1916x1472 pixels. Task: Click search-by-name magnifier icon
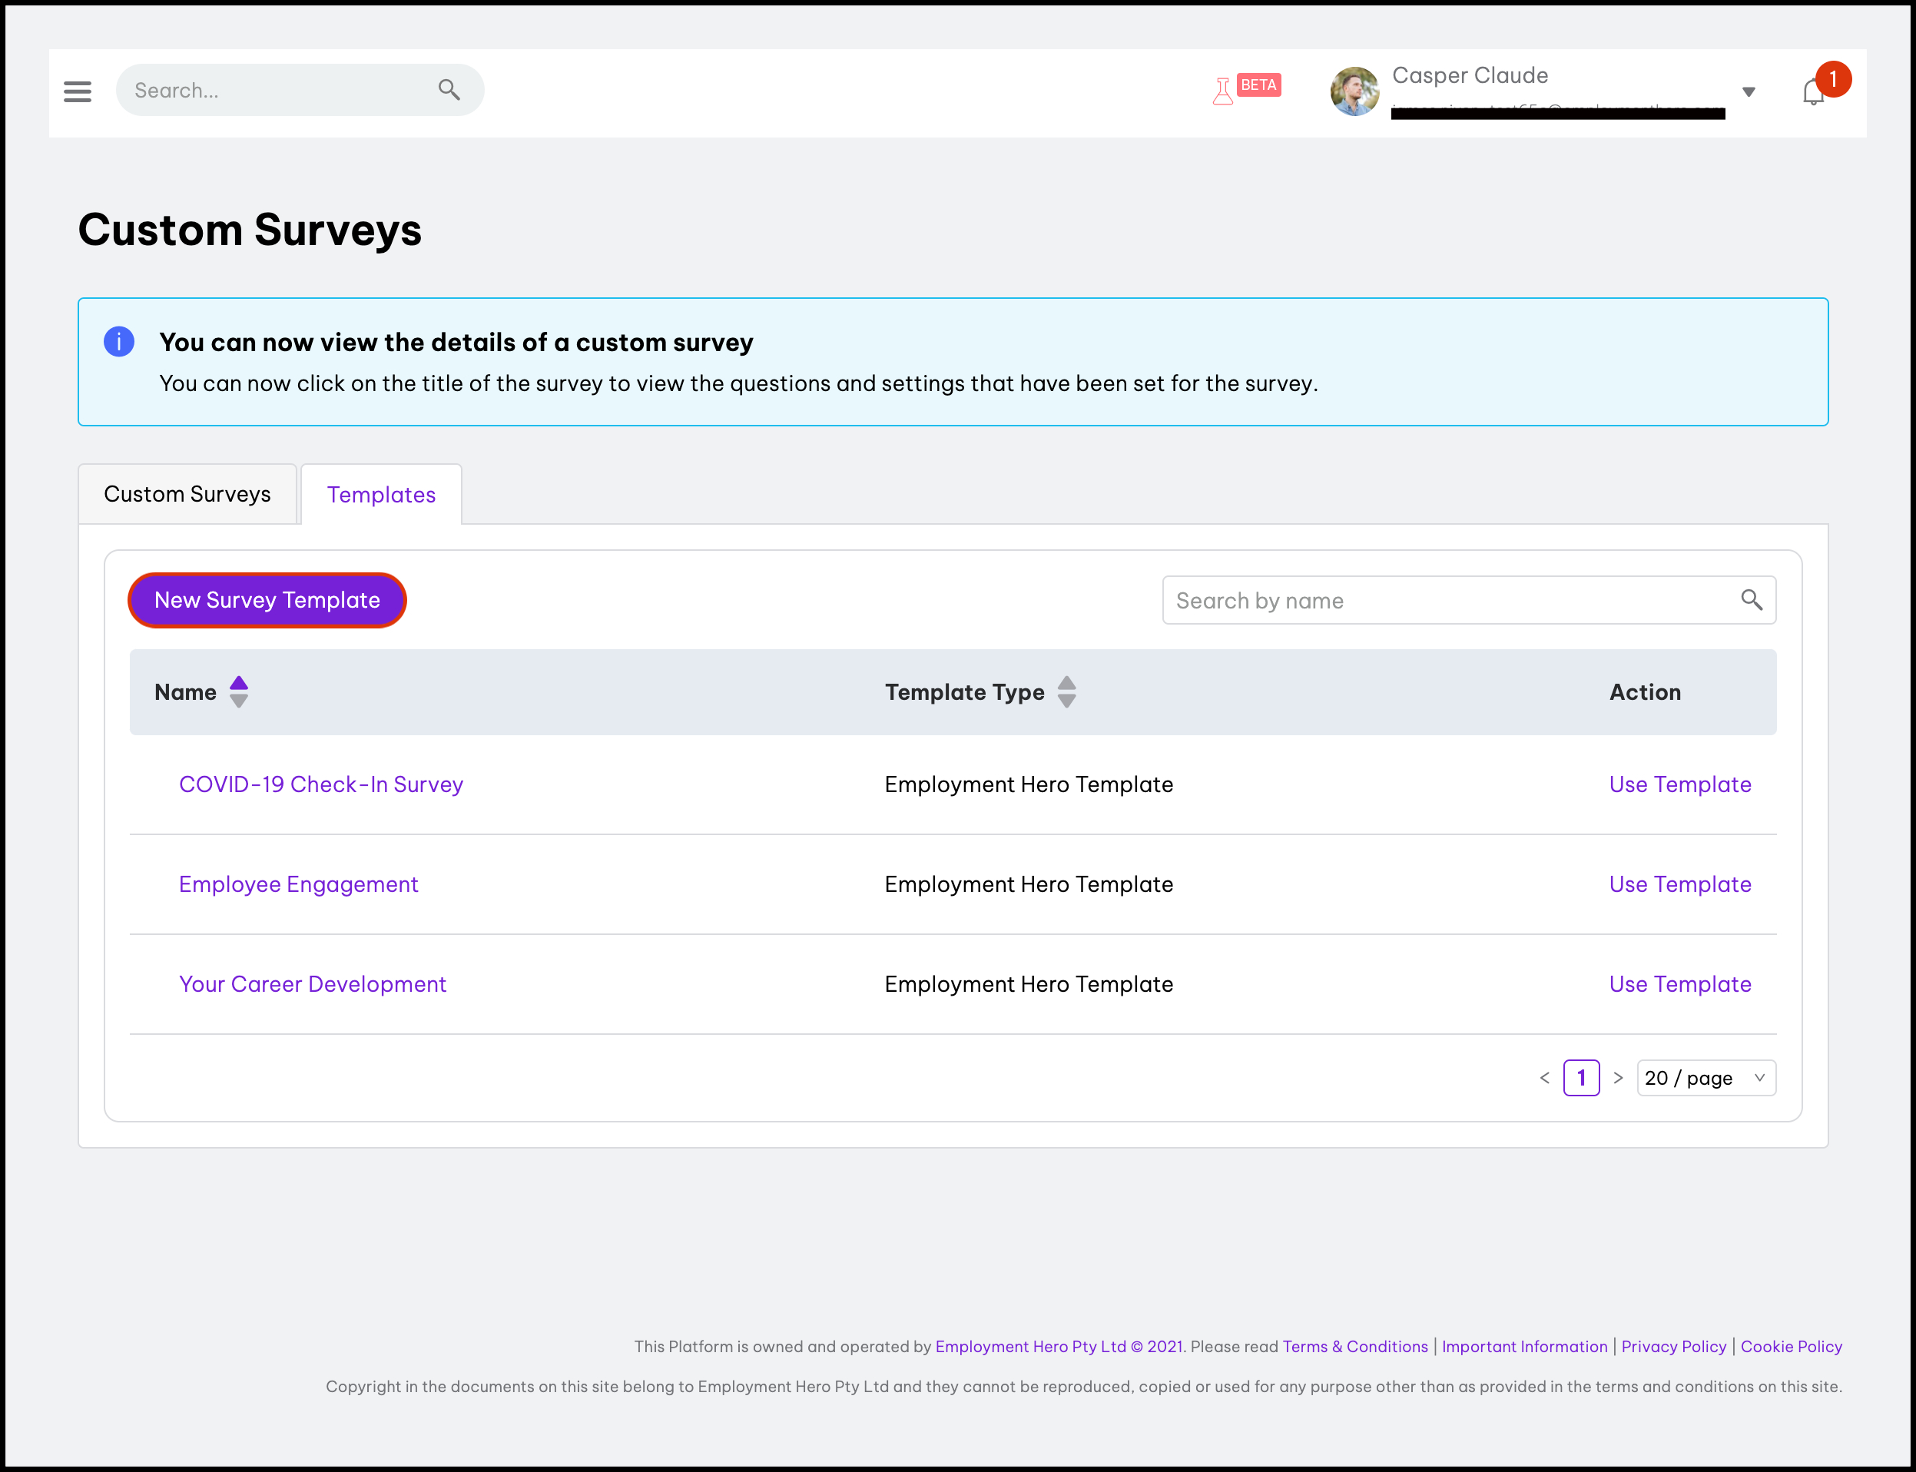tap(1752, 600)
